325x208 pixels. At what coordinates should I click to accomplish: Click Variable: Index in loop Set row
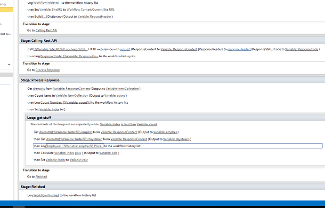point(56,160)
